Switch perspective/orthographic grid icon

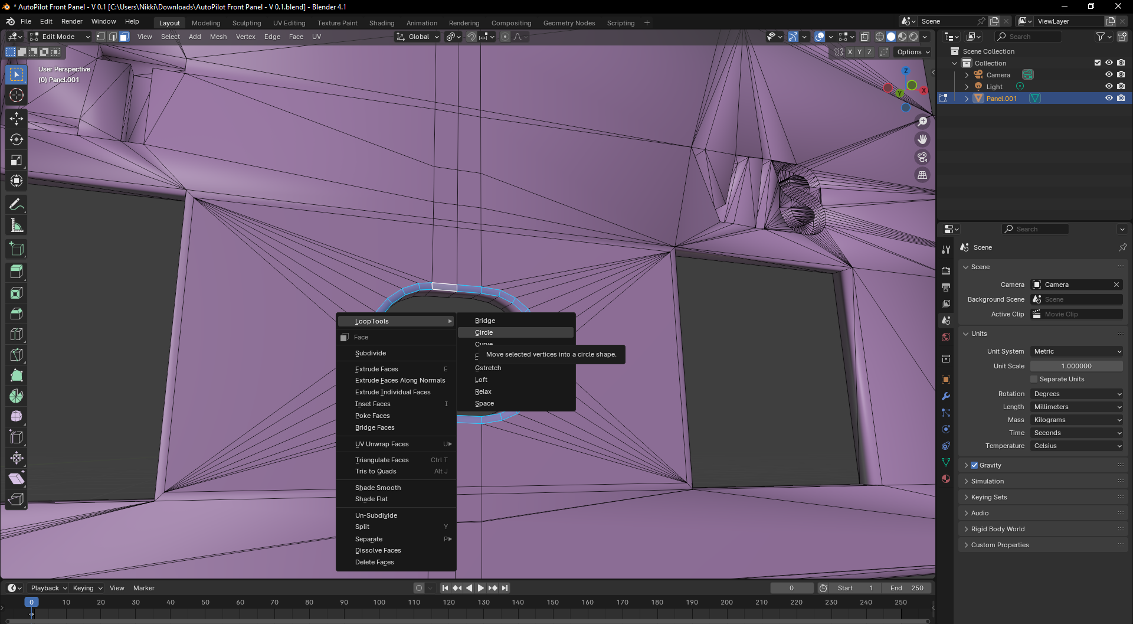click(x=922, y=175)
